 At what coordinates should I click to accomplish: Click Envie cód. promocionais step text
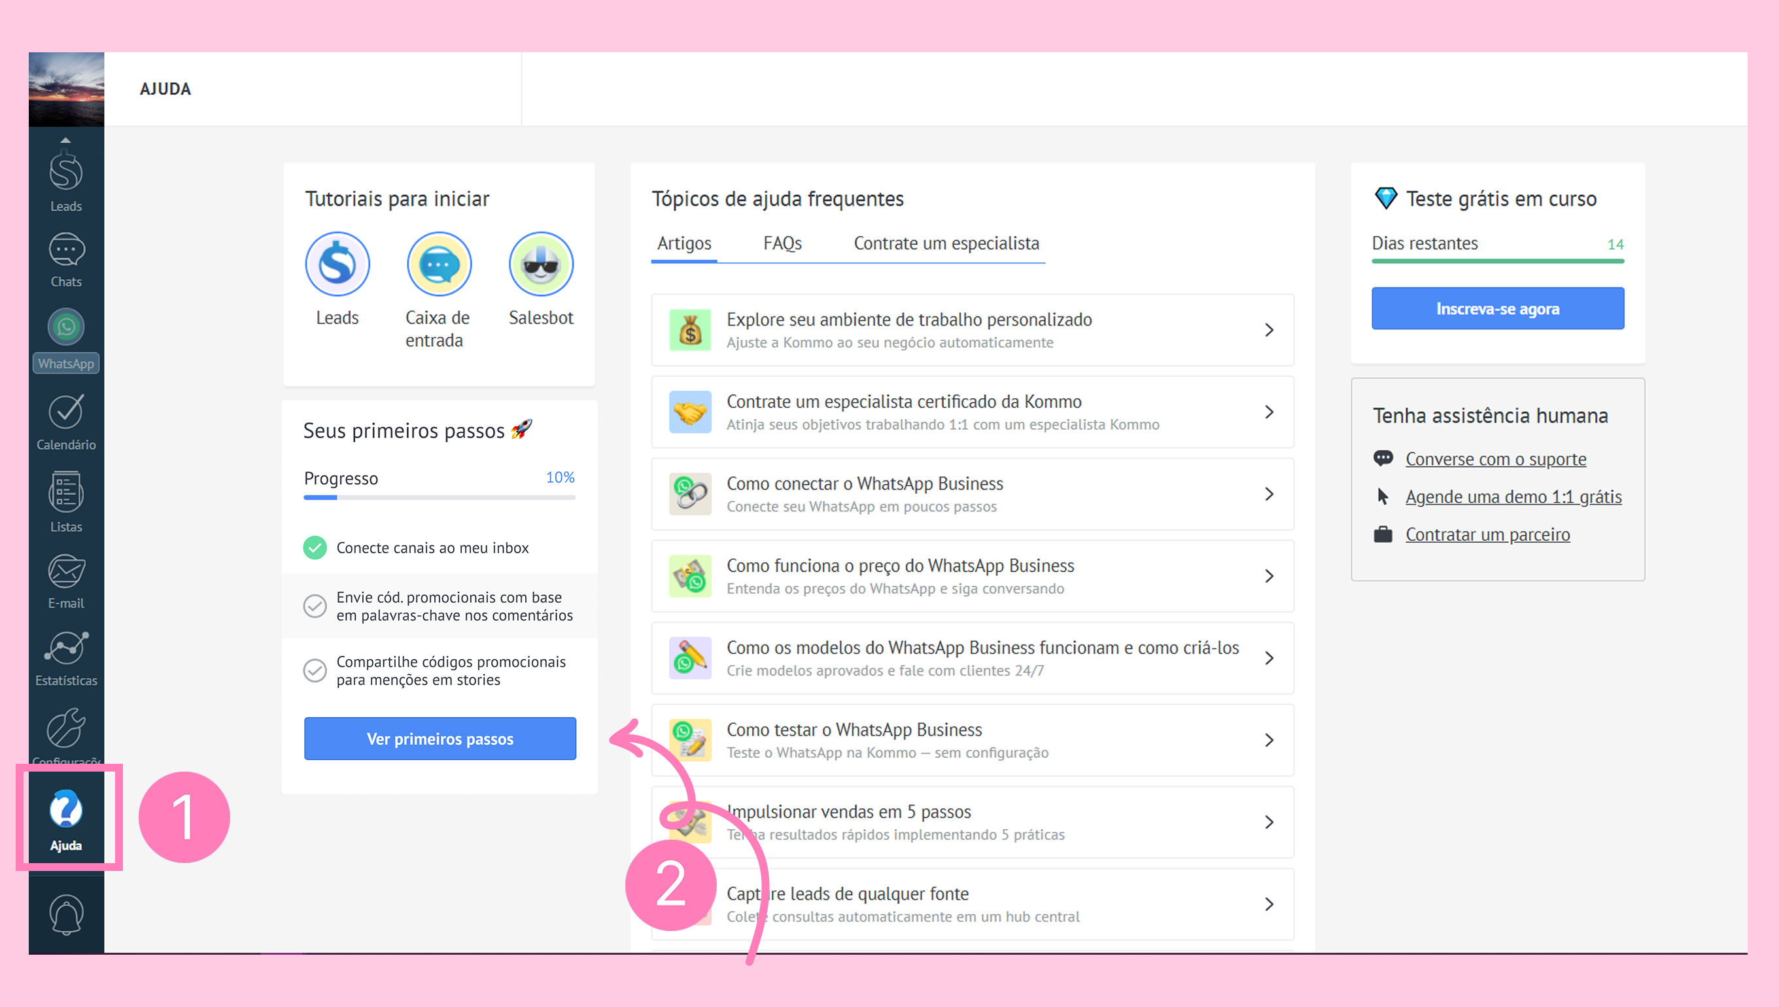455,606
